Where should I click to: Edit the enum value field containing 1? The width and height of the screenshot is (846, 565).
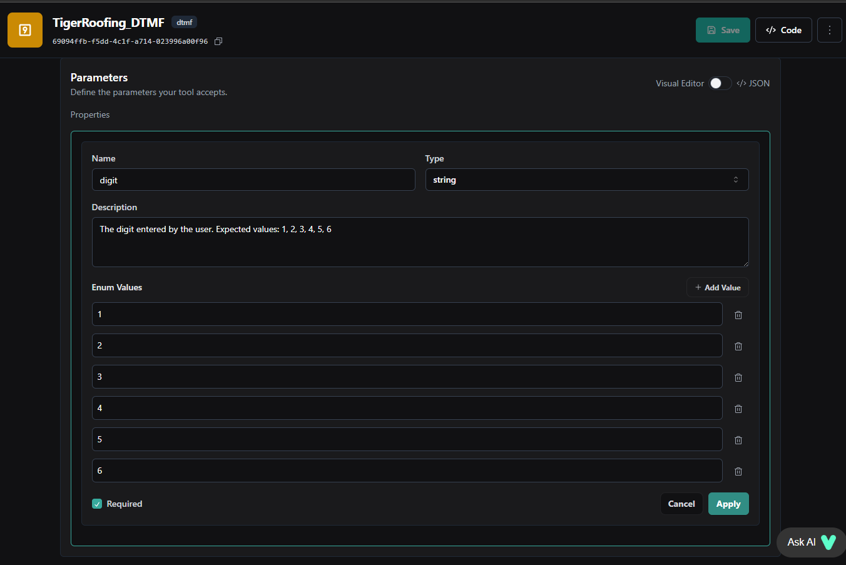(x=407, y=314)
